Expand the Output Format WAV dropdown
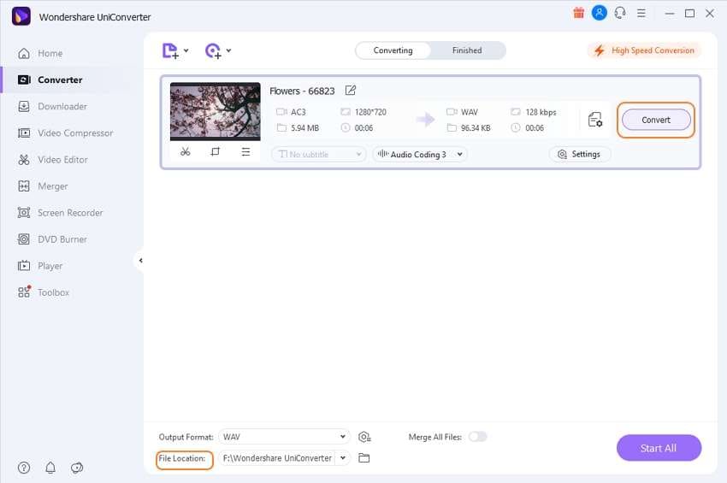The image size is (727, 483). tap(284, 437)
